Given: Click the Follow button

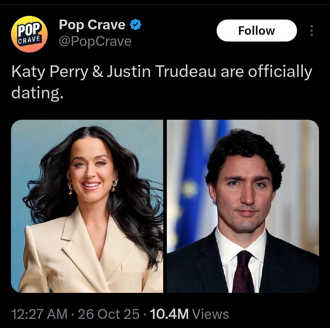Looking at the screenshot, I should [256, 31].
